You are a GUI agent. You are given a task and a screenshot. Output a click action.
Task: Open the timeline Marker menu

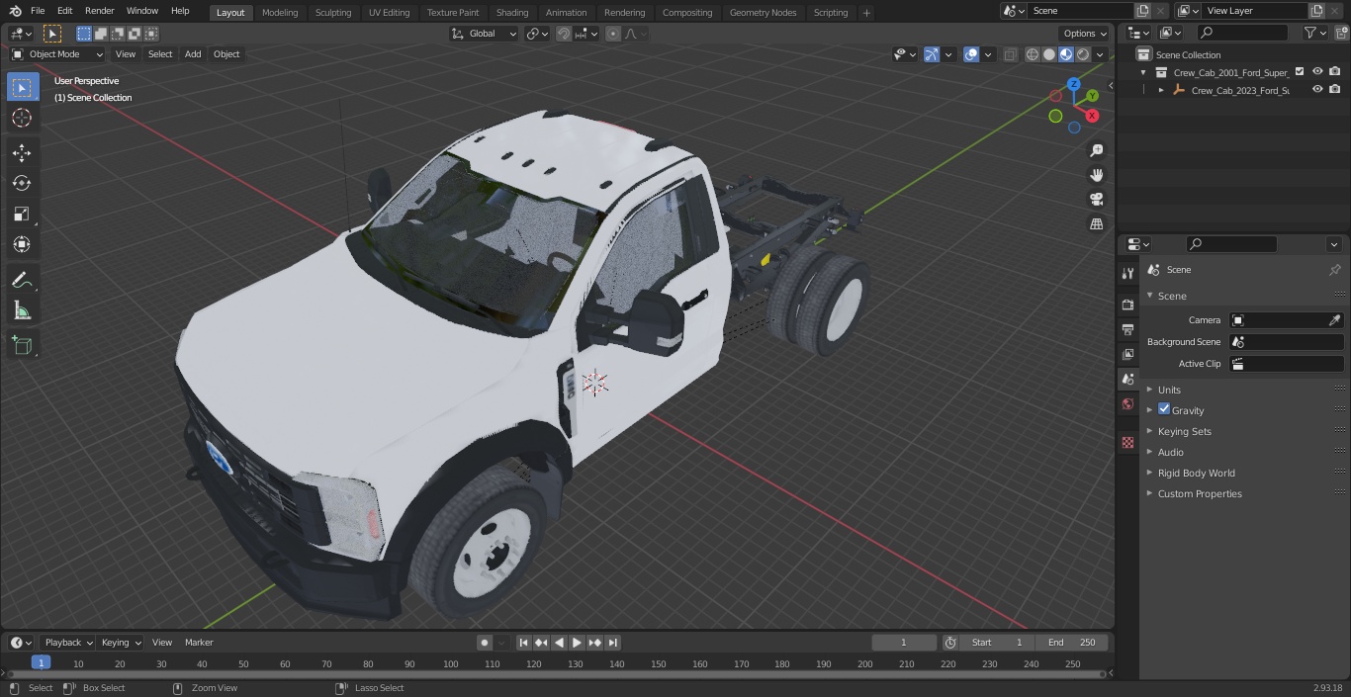tap(199, 643)
